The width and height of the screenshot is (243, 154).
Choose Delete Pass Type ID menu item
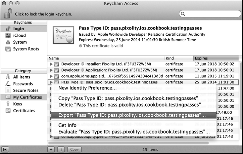[x=130, y=105]
